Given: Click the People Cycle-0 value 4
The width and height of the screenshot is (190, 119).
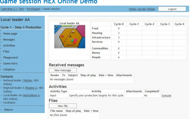Looking at the screenshot, I should (x=119, y=57).
